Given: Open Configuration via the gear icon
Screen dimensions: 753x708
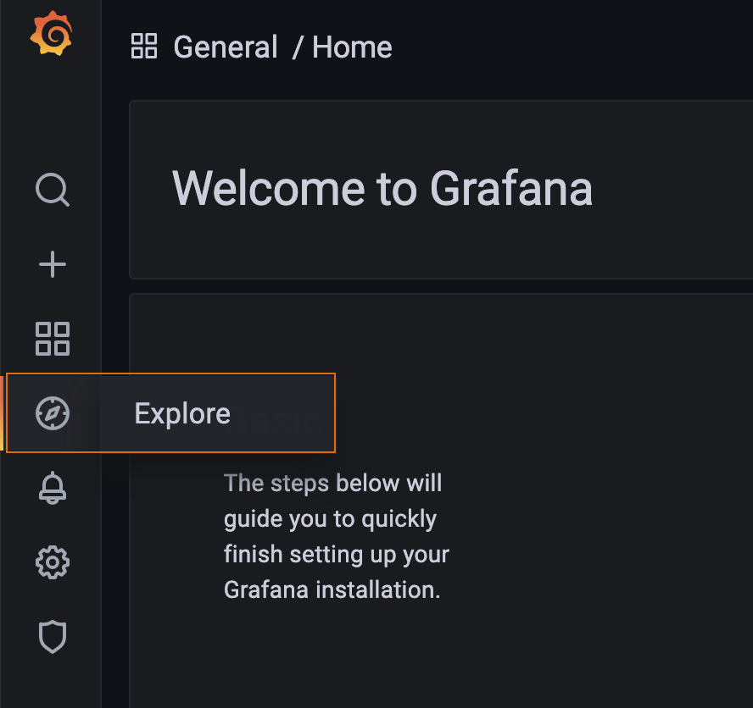Looking at the screenshot, I should pyautogui.click(x=53, y=561).
